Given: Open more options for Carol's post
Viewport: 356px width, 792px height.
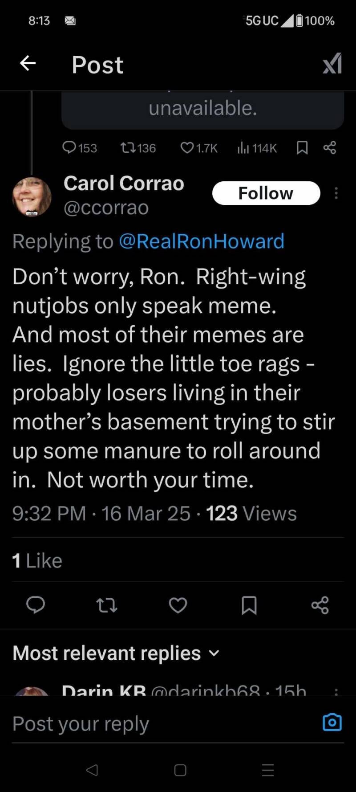Looking at the screenshot, I should click(336, 193).
